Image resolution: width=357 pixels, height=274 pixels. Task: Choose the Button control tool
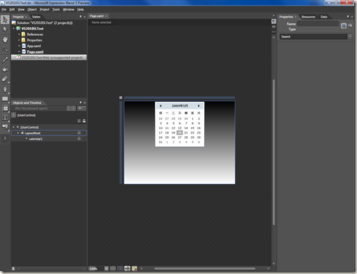(x=5, y=127)
